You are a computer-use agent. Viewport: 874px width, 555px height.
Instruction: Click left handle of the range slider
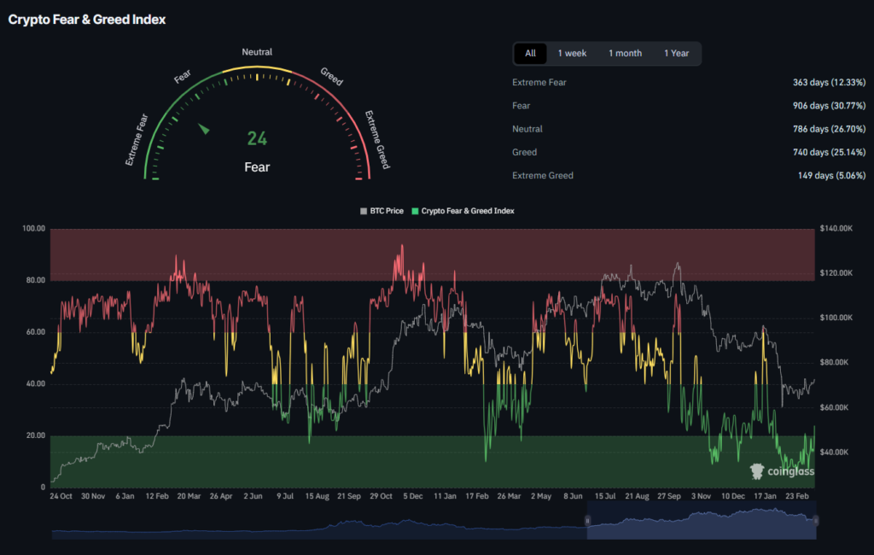tap(587, 521)
